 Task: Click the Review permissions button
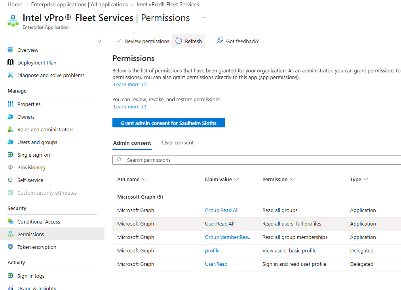[143, 41]
